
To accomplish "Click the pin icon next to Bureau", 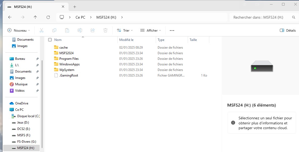I will click(x=37, y=59).
